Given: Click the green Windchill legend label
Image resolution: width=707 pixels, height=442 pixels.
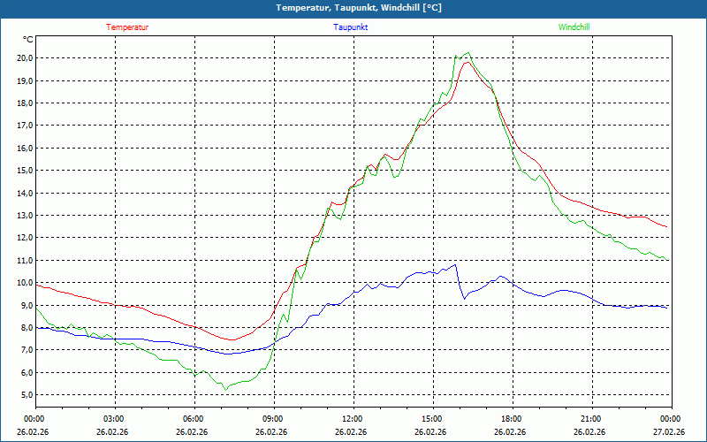Looking at the screenshot, I should pyautogui.click(x=574, y=27).
